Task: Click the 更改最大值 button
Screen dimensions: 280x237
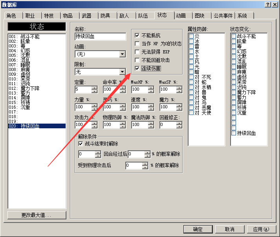Action: [x=37, y=215]
